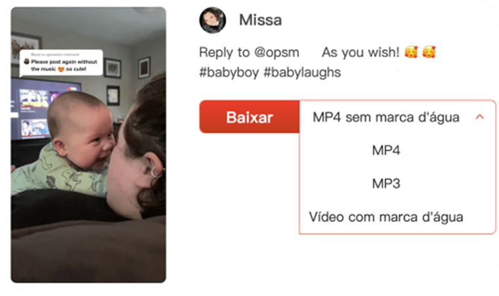
Task: Click the second smiling-hearts emoji in caption
Action: pyautogui.click(x=429, y=52)
